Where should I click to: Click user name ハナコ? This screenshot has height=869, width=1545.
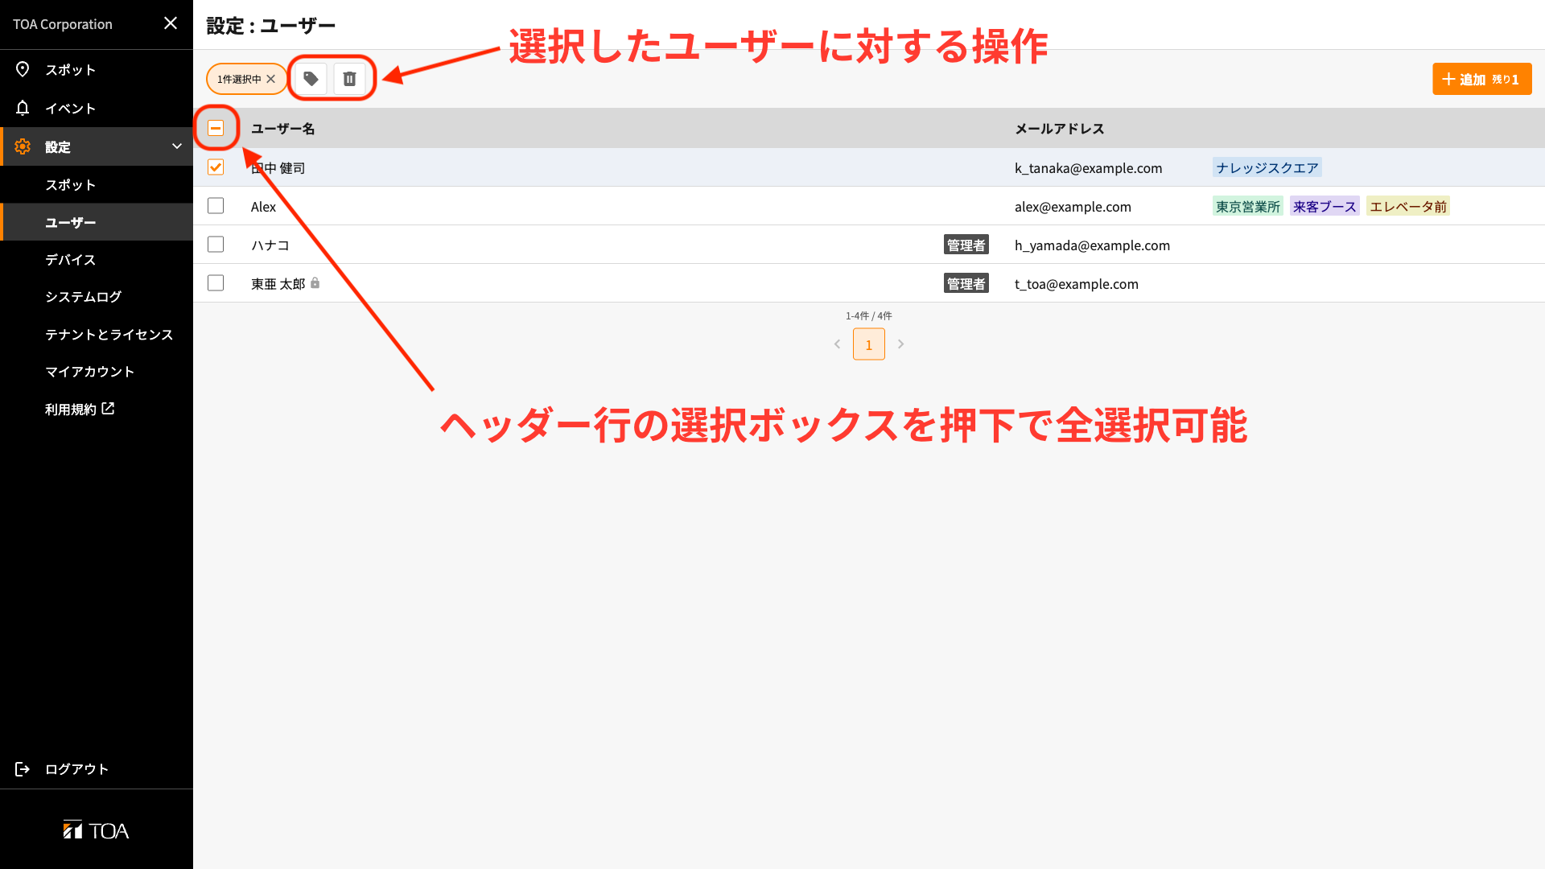point(270,245)
